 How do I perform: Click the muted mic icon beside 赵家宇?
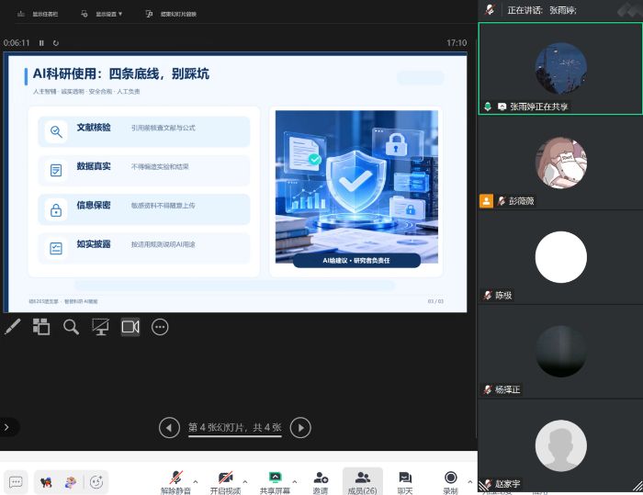pyautogui.click(x=488, y=484)
